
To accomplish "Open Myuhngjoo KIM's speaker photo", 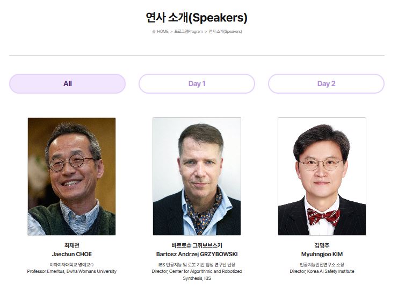I will (x=322, y=176).
